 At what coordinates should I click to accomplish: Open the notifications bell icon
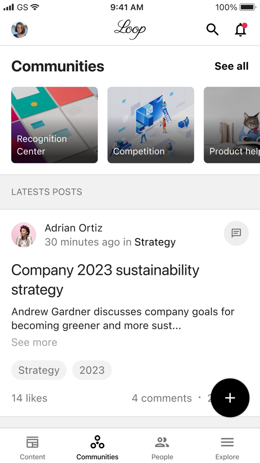pos(241,30)
